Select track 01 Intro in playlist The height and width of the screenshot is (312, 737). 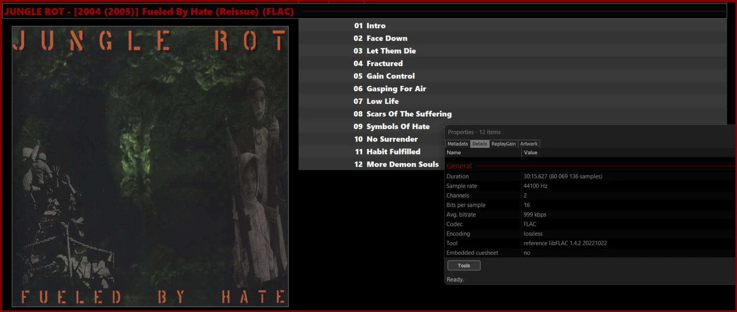tap(512, 26)
